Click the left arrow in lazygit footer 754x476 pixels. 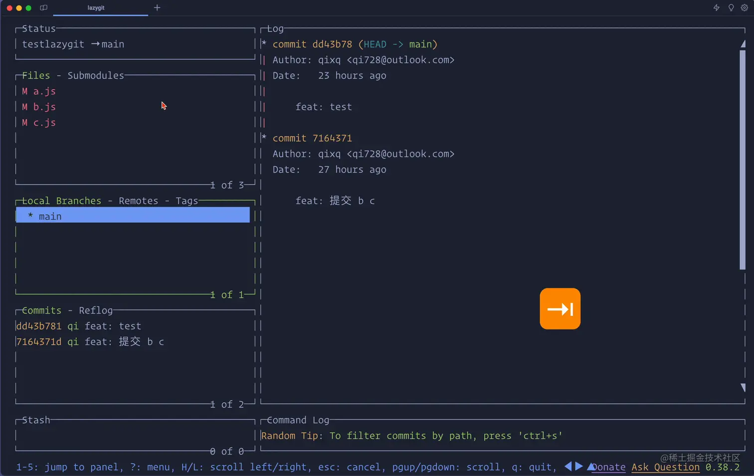(568, 467)
